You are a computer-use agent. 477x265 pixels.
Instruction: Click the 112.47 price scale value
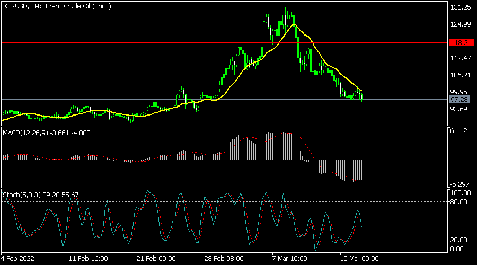[461, 58]
